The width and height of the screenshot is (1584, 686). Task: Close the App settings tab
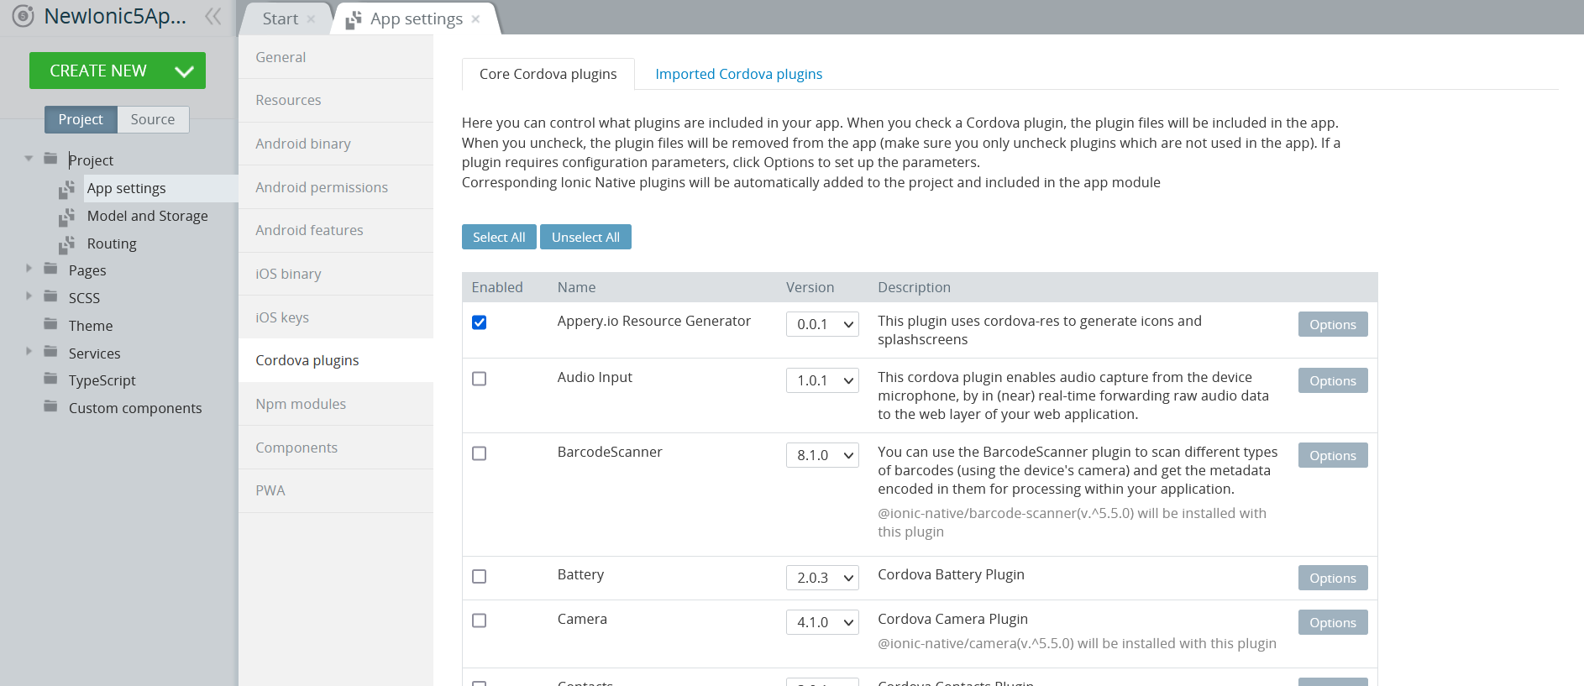[475, 18]
